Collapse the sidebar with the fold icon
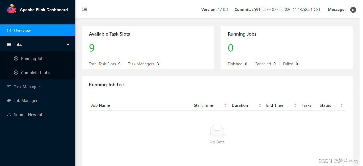The width and height of the screenshot is (363, 166). (x=85, y=9)
